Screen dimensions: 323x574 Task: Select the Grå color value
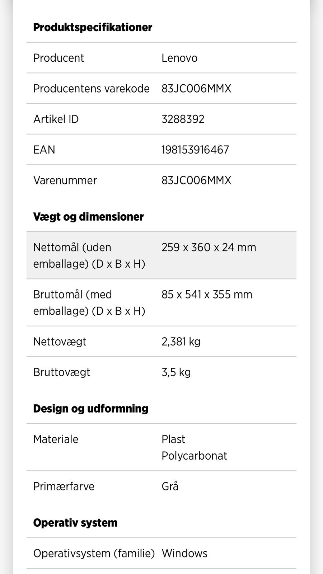[x=170, y=486]
